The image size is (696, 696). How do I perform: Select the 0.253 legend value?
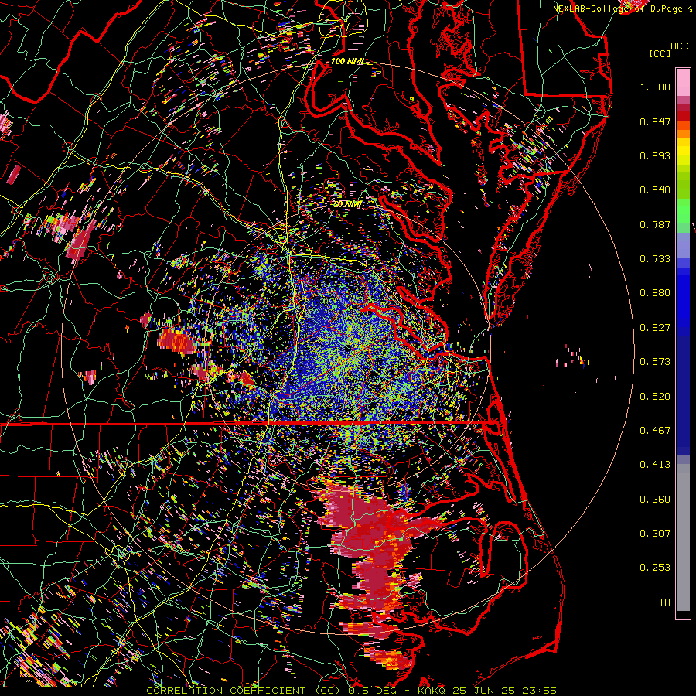click(x=655, y=568)
